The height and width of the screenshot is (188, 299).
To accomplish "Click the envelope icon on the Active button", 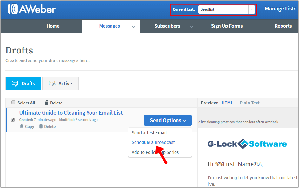I will 52,83.
